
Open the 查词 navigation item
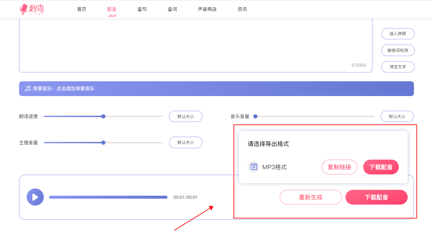pyautogui.click(x=172, y=9)
